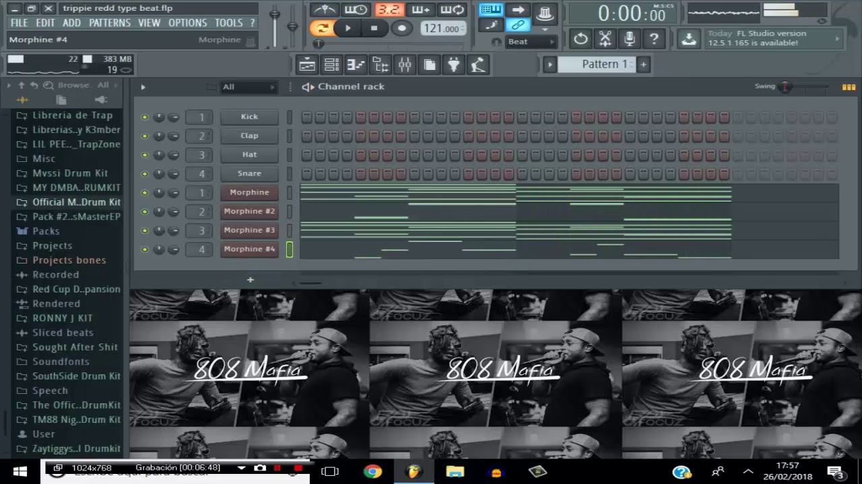Click the Snare channel button

point(249,173)
